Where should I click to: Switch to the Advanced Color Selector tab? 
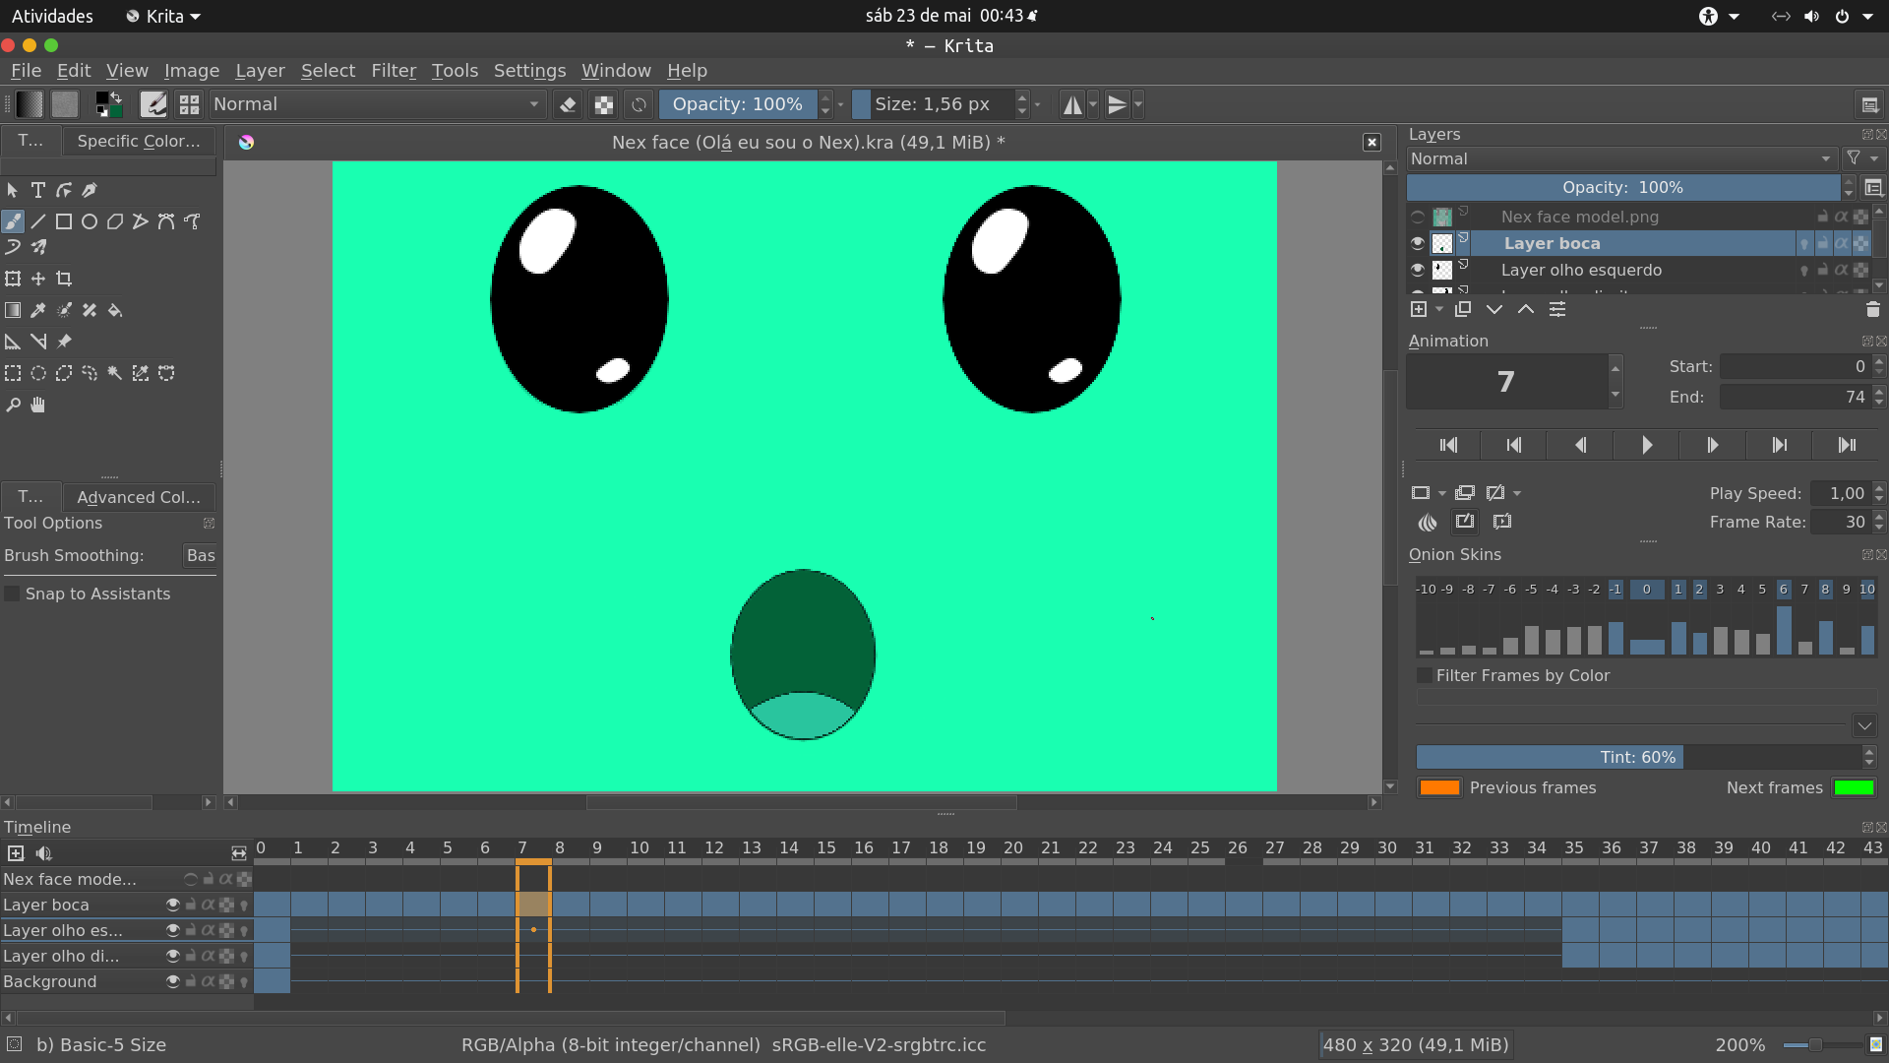click(x=139, y=497)
